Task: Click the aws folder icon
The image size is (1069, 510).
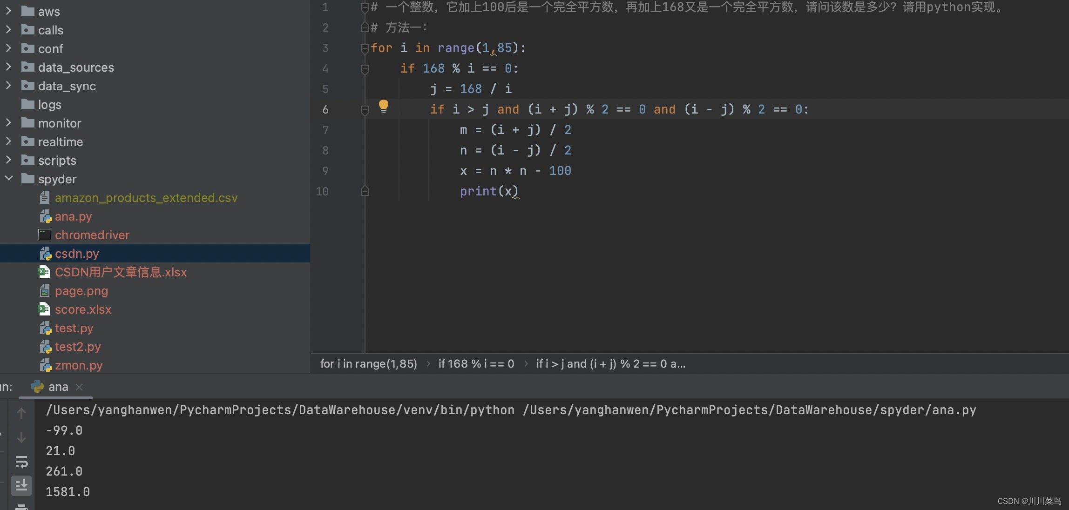Action: pyautogui.click(x=28, y=11)
